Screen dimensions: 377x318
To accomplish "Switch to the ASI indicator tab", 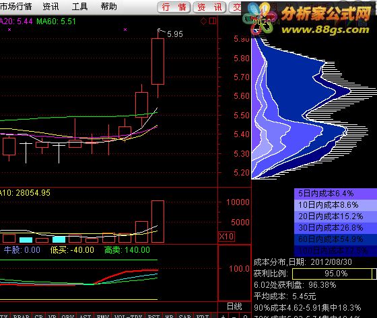I will tap(85, 315).
